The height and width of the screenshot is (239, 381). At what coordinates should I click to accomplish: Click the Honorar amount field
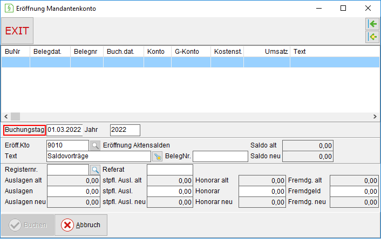262,191
